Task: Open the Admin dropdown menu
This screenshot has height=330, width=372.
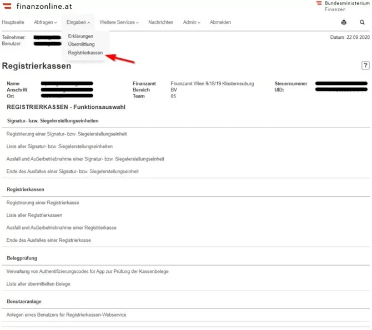Action: pos(192,23)
